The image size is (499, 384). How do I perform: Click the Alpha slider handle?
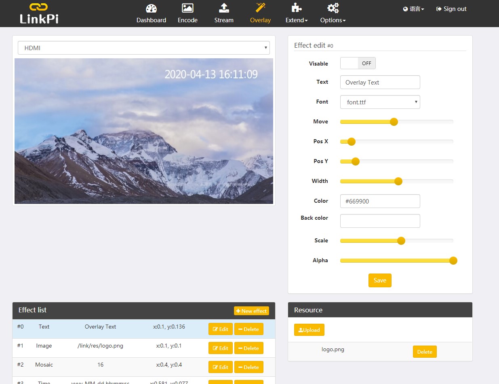(453, 261)
